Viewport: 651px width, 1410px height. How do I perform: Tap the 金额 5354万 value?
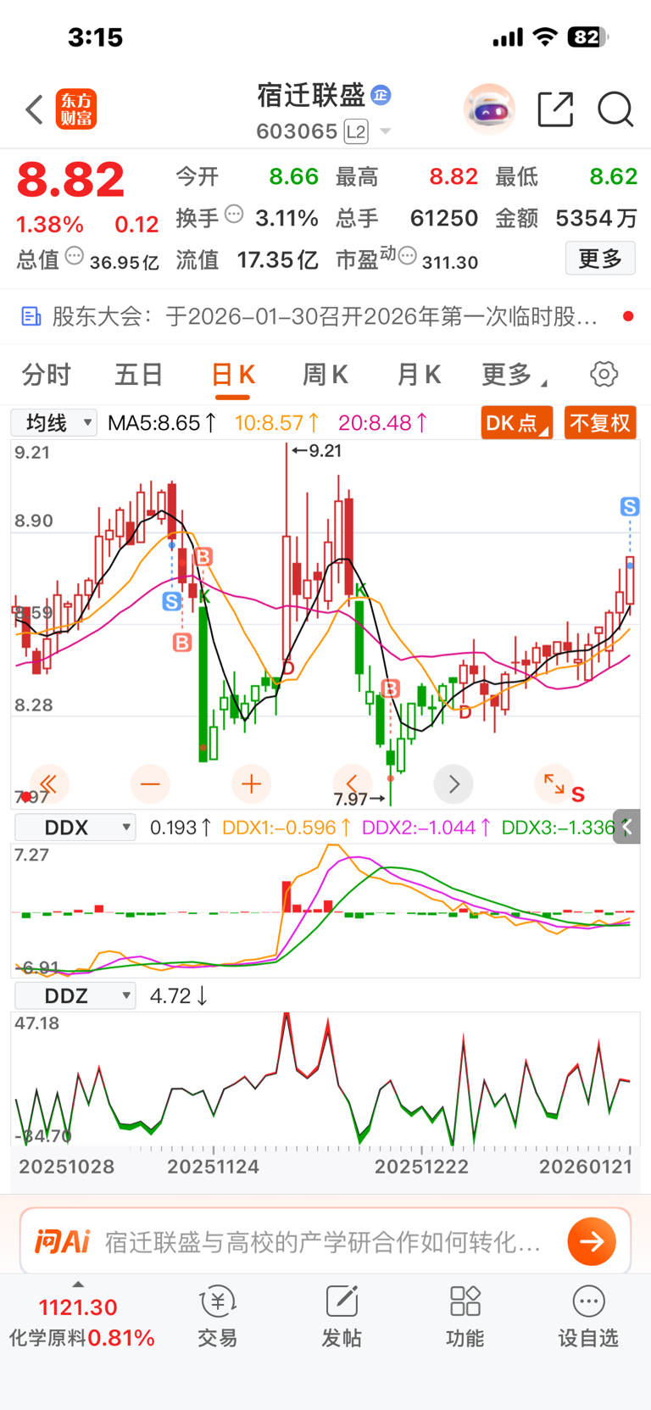click(596, 218)
